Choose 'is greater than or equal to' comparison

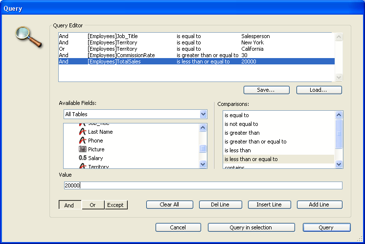[255, 142]
